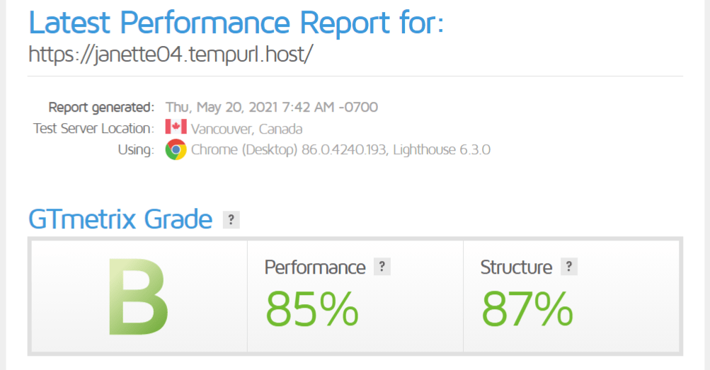Click the Vancouver, Canada location text
Screen dimensions: 710x370
[x=246, y=129]
